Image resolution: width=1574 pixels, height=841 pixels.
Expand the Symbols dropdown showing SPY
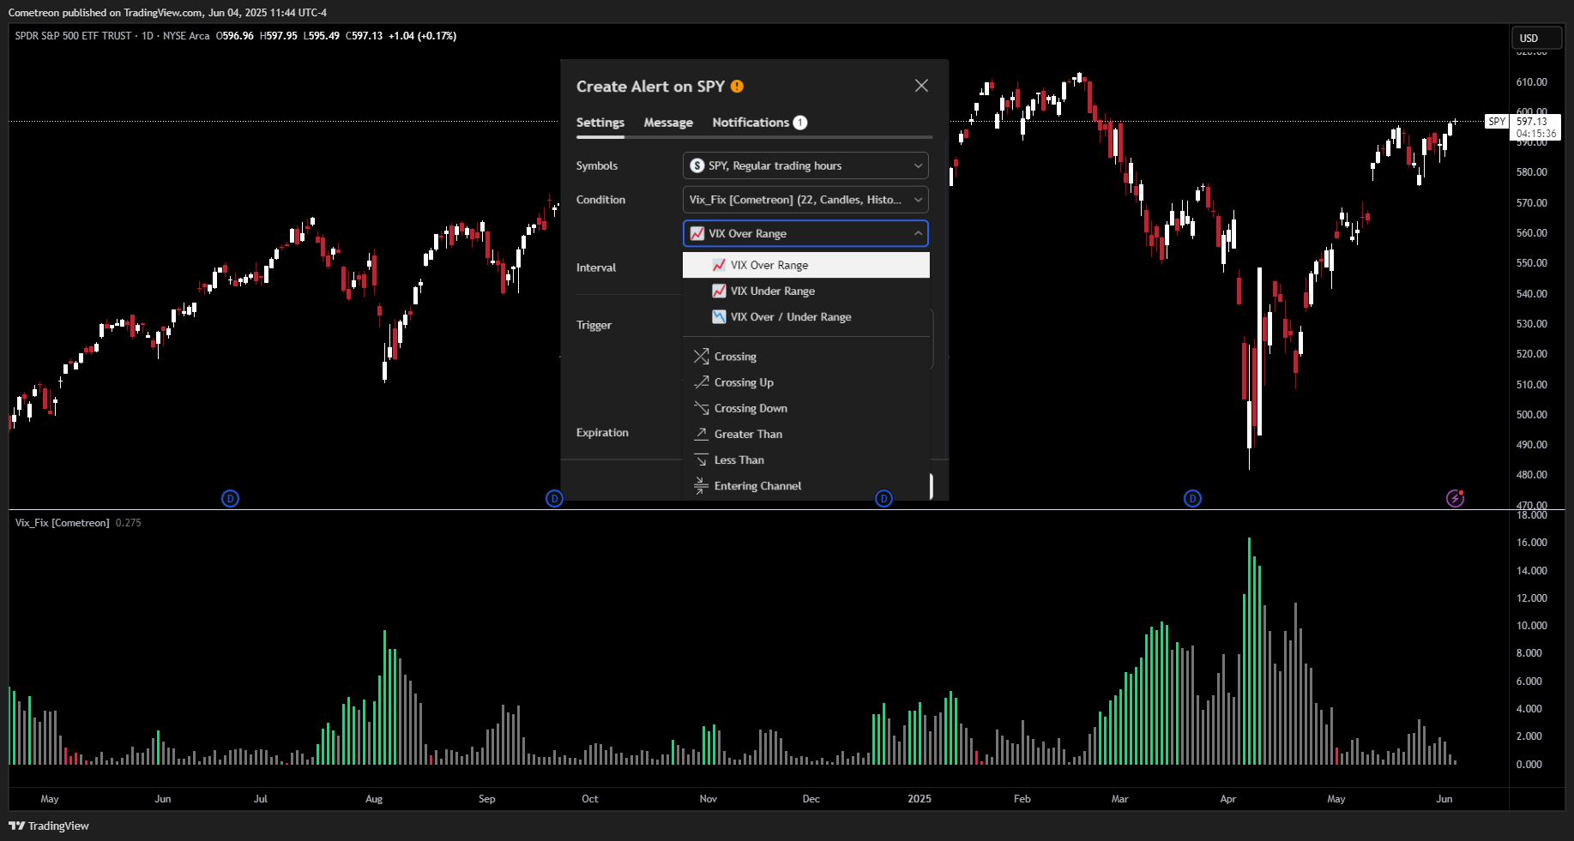pos(805,165)
